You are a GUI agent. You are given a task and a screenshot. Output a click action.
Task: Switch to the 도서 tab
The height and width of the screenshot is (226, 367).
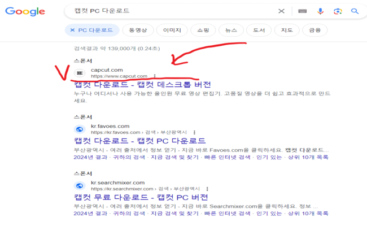click(259, 30)
